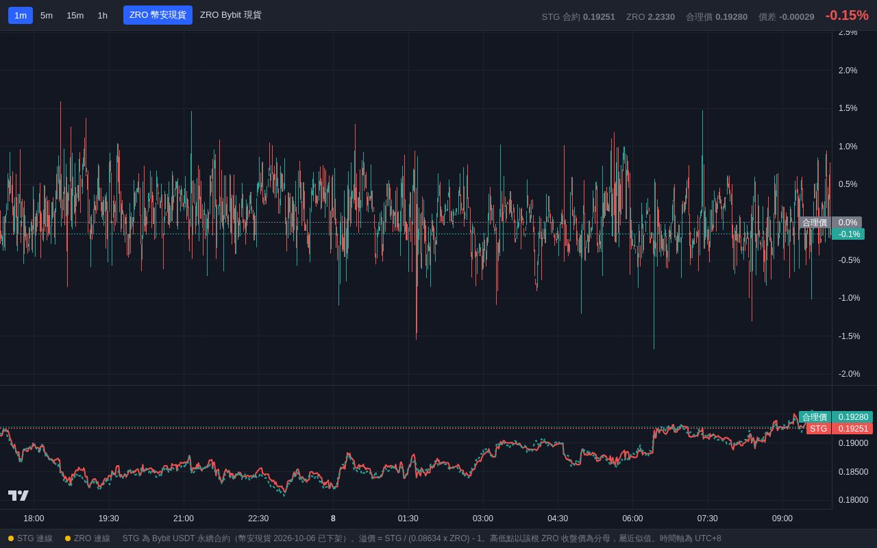
Task: Click the footer premium formula description text
Action: pos(421,538)
